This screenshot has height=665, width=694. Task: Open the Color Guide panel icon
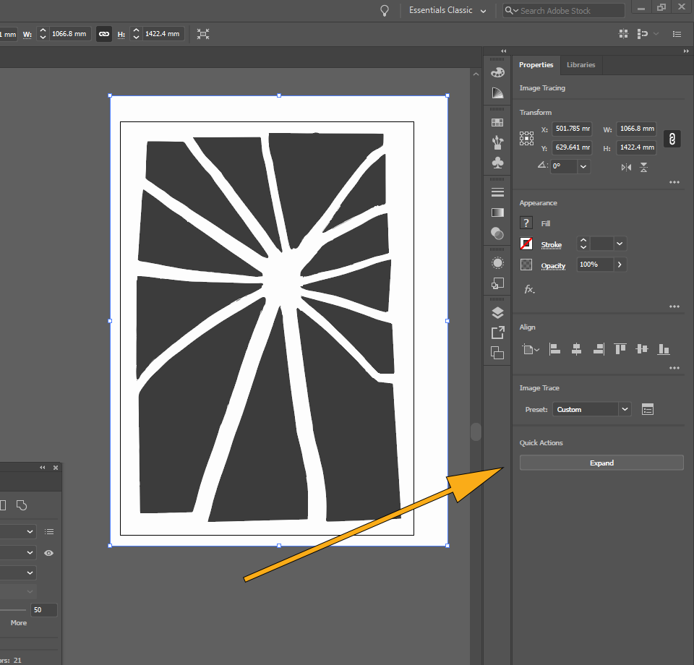(x=497, y=93)
